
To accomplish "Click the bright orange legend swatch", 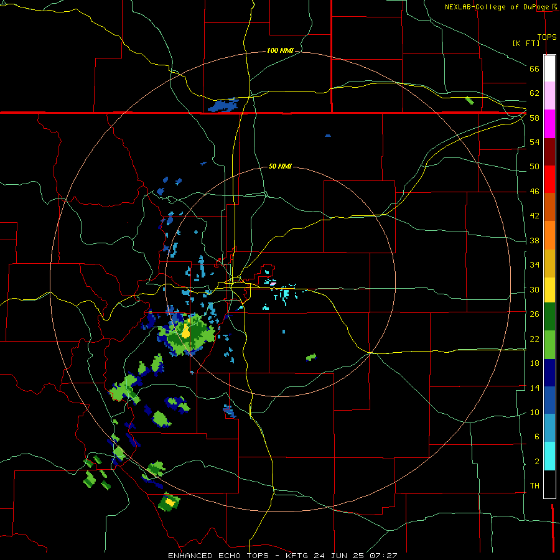I will 549,235.
